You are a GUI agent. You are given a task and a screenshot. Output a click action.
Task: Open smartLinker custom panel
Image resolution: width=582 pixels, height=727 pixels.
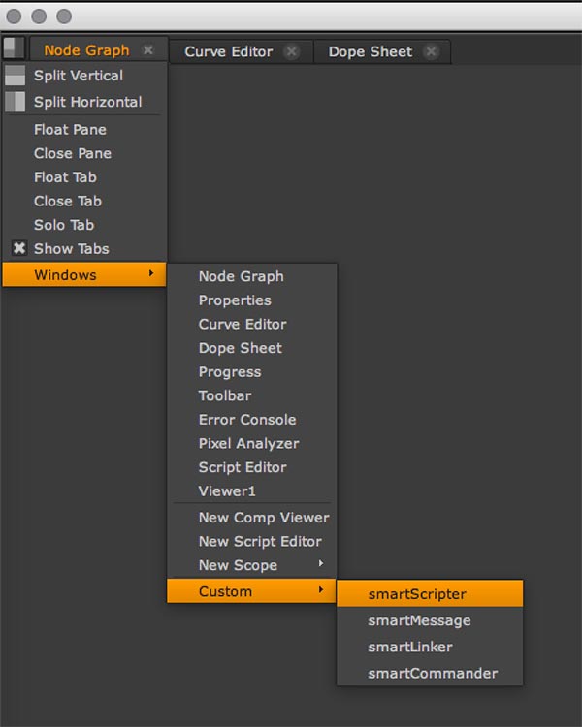[x=410, y=647]
